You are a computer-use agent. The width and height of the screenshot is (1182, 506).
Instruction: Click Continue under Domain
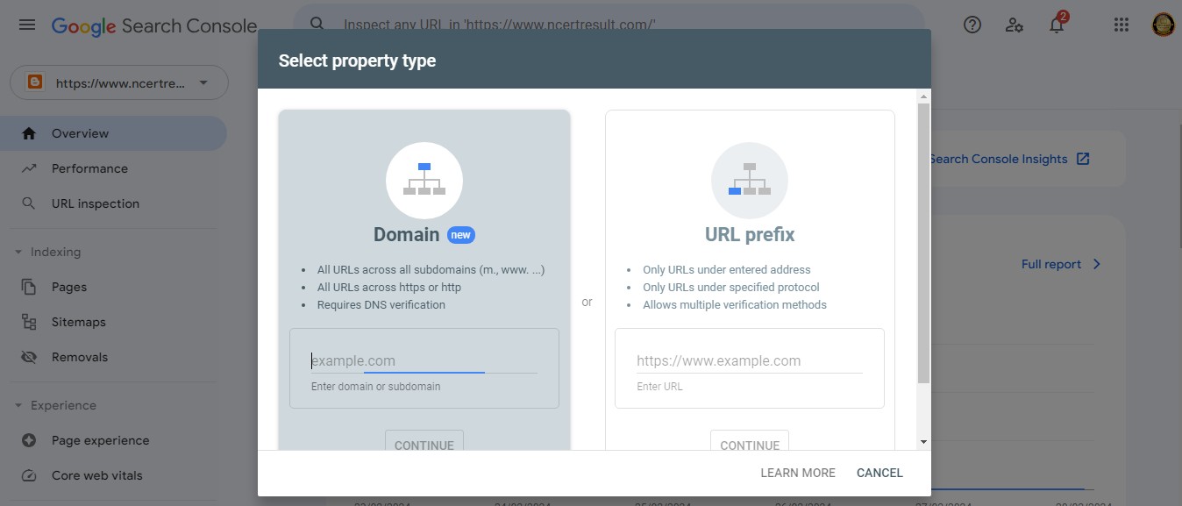tap(424, 441)
